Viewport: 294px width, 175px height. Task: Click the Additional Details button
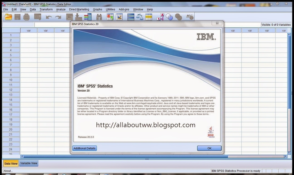(x=85, y=148)
